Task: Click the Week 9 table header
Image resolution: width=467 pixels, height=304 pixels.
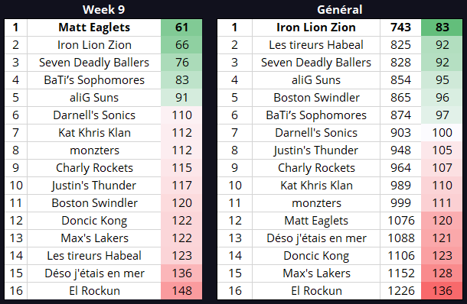Action: [103, 9]
